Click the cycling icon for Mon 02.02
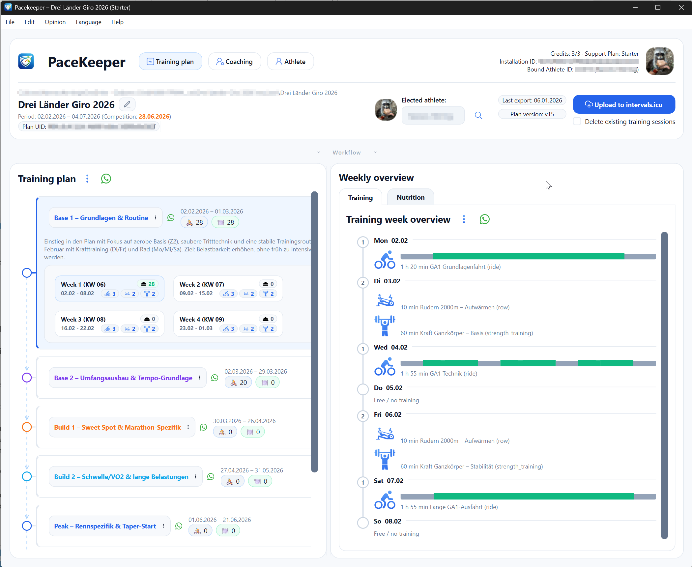This screenshot has width=692, height=567. (384, 260)
